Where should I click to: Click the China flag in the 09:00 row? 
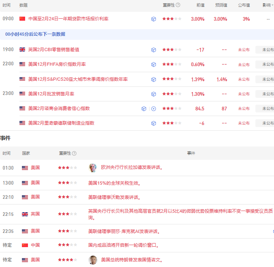[22, 19]
